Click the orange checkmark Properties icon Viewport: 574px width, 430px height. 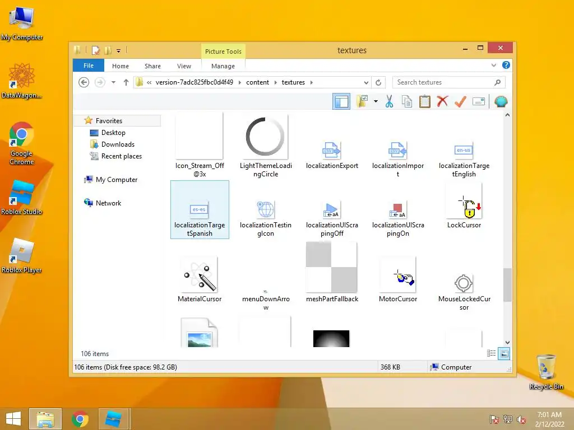click(461, 101)
